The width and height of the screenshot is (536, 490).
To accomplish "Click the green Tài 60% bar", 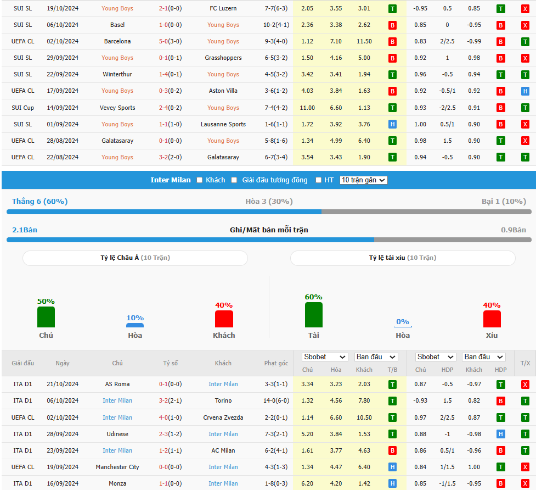I will [313, 315].
